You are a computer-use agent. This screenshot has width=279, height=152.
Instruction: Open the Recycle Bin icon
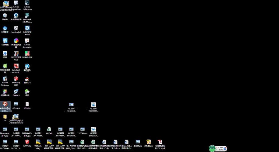pos(5,17)
